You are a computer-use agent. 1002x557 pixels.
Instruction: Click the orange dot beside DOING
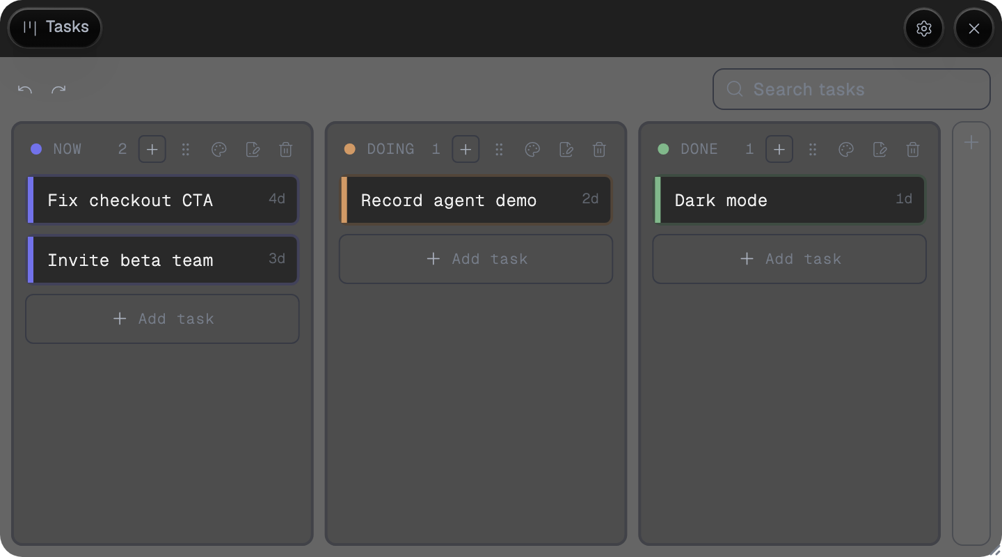click(350, 149)
